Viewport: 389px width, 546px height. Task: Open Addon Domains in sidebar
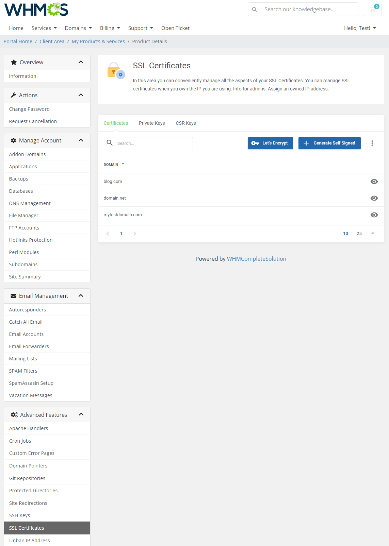(x=47, y=154)
